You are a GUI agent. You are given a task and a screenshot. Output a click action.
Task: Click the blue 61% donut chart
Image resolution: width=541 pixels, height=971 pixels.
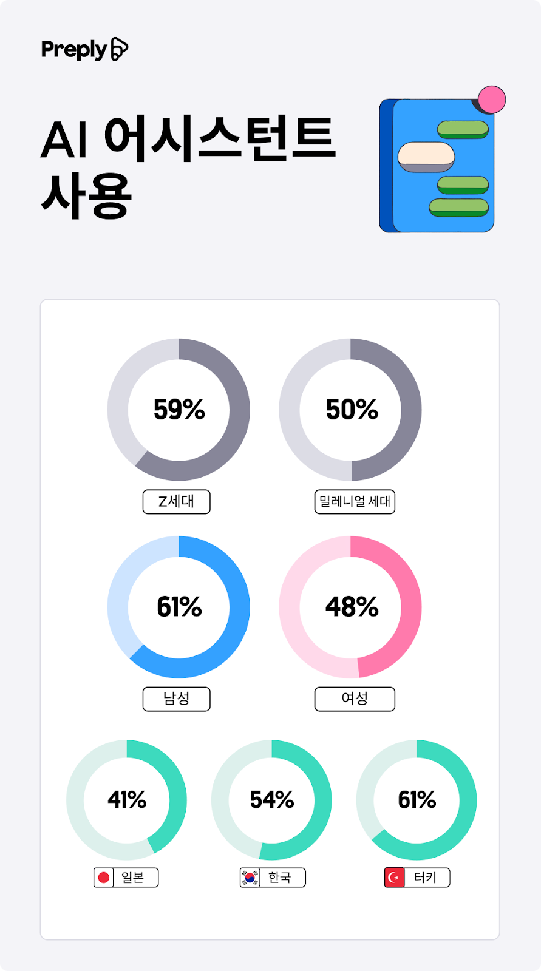coord(179,607)
